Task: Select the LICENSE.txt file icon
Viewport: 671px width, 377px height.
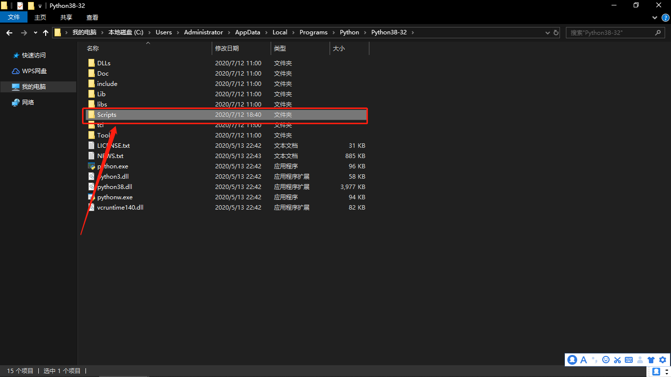Action: pos(91,145)
